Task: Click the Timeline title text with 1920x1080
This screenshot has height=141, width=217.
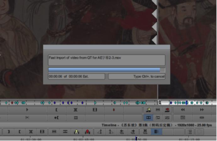Action: (x=157, y=125)
